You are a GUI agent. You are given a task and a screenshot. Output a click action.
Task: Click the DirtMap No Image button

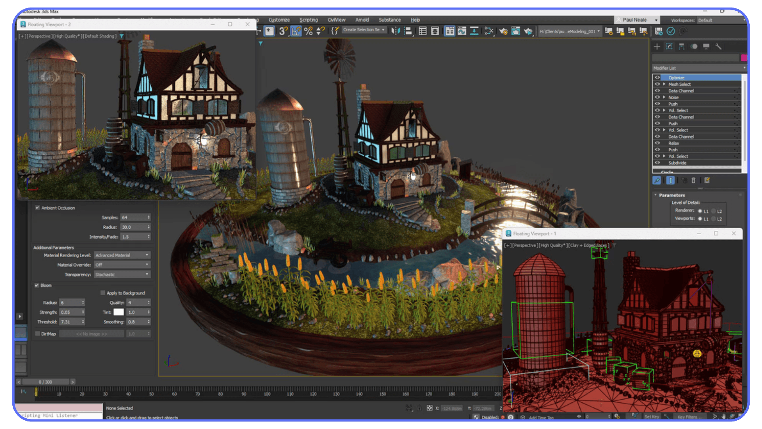pos(92,334)
